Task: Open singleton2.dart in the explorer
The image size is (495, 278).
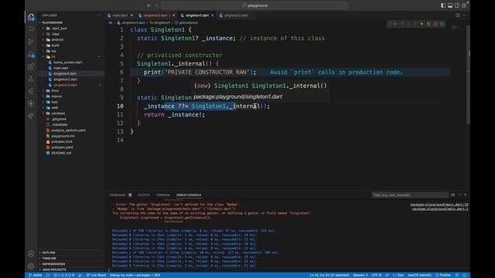Action: (71, 80)
